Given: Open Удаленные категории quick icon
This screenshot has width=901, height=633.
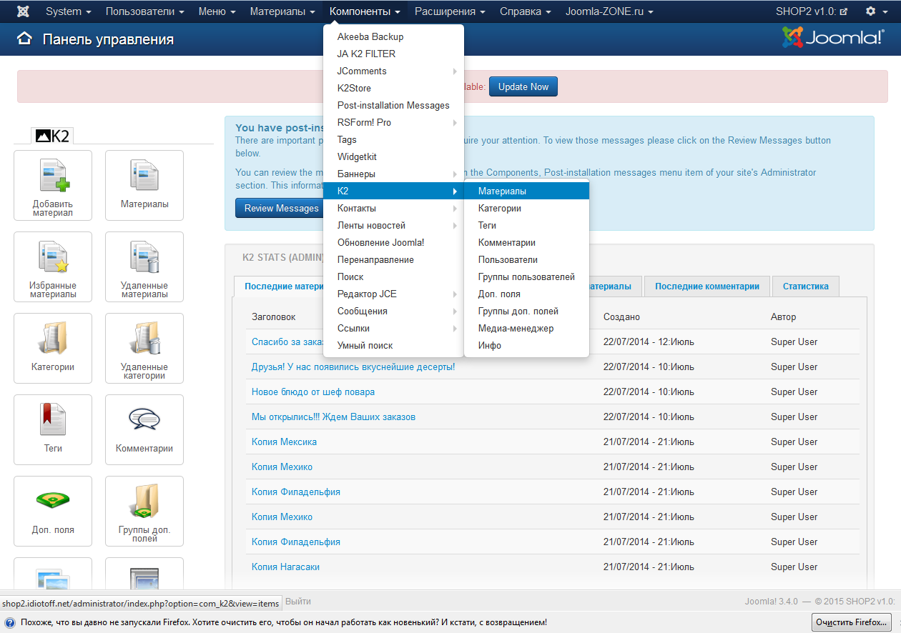Looking at the screenshot, I should coord(144,348).
